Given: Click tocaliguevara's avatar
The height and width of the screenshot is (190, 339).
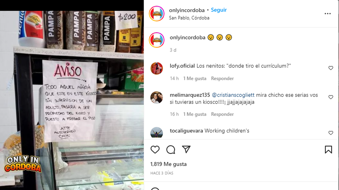Looking at the screenshot, I should click(x=157, y=133).
